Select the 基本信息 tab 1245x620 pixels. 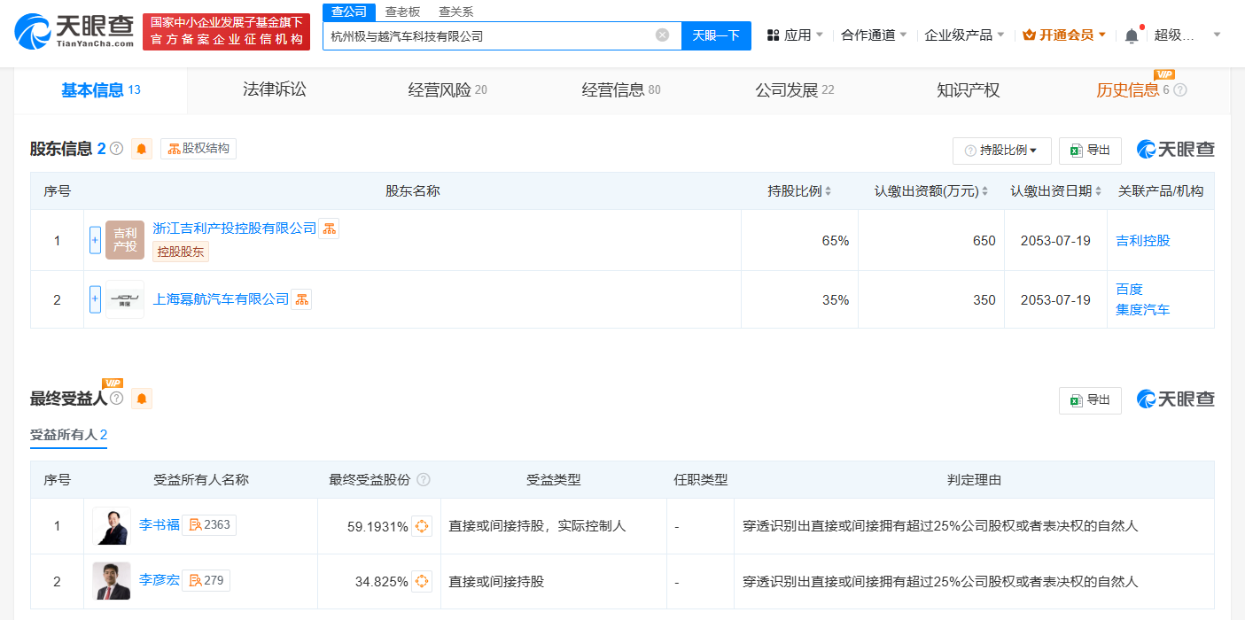click(101, 90)
